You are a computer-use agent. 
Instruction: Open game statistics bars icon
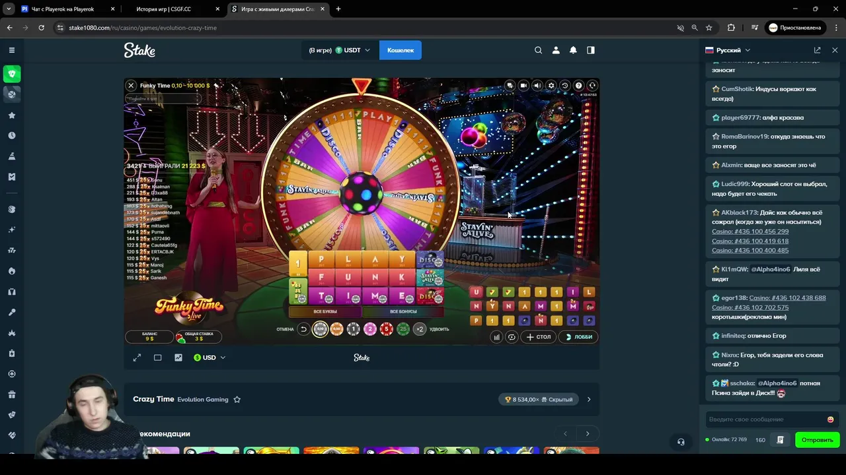tap(496, 337)
